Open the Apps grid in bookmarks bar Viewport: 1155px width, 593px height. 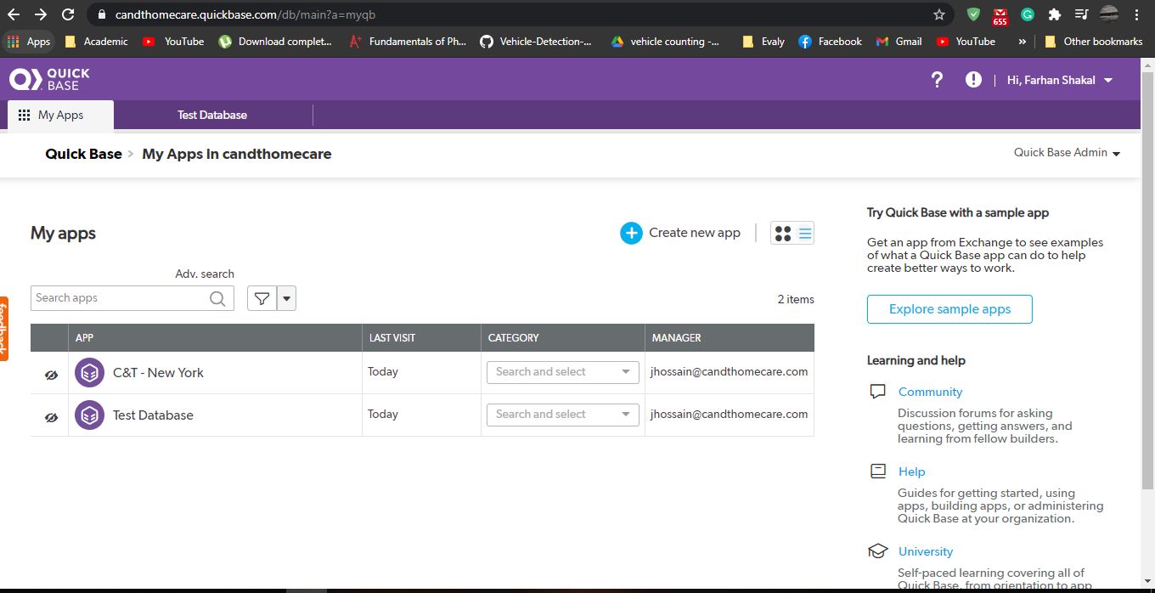[28, 41]
